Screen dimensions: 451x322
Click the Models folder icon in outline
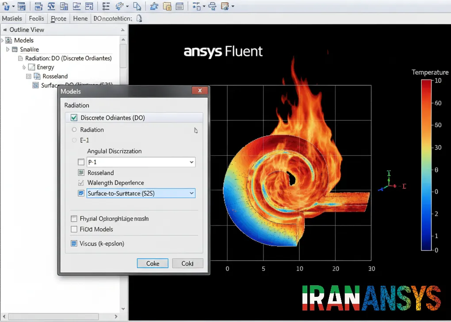pyautogui.click(x=9, y=40)
